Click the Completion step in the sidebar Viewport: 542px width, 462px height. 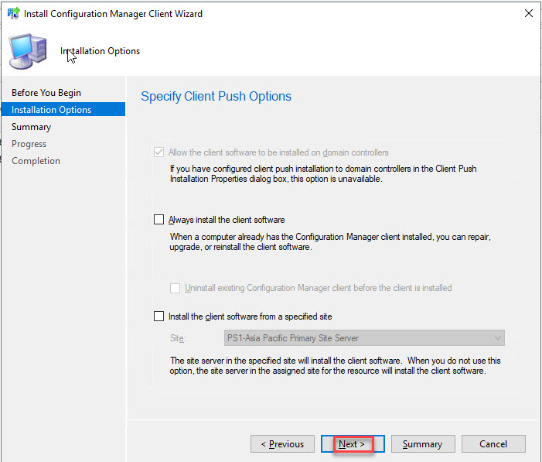pos(36,161)
